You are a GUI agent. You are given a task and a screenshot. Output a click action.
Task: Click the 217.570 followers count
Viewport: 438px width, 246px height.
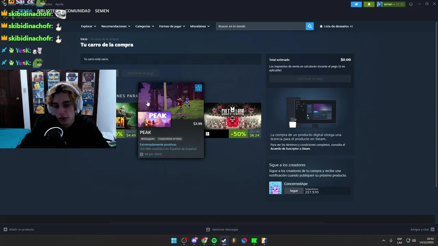pyautogui.click(x=312, y=192)
